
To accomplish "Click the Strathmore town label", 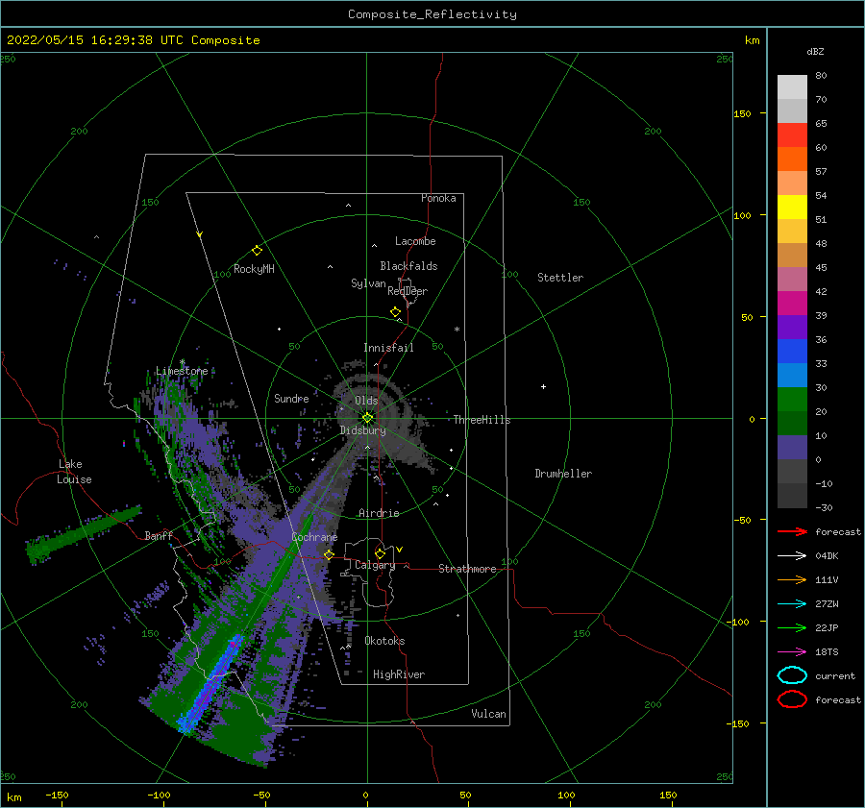I will (x=467, y=569).
